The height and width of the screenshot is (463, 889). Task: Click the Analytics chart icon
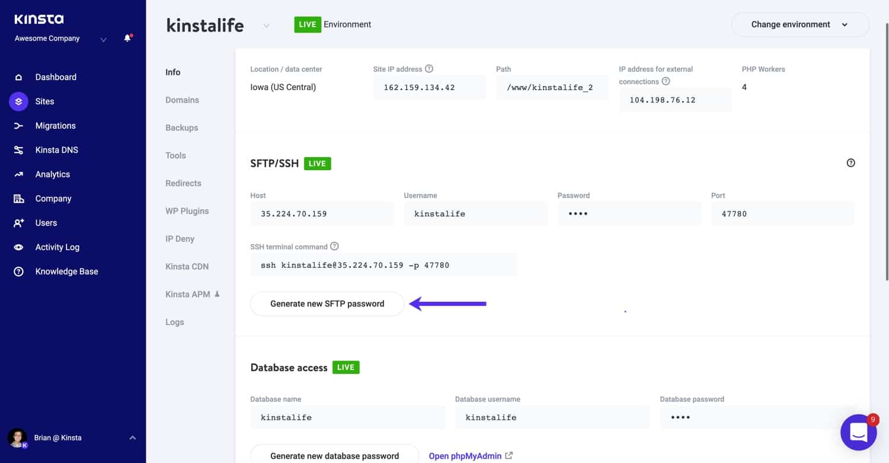(x=18, y=174)
